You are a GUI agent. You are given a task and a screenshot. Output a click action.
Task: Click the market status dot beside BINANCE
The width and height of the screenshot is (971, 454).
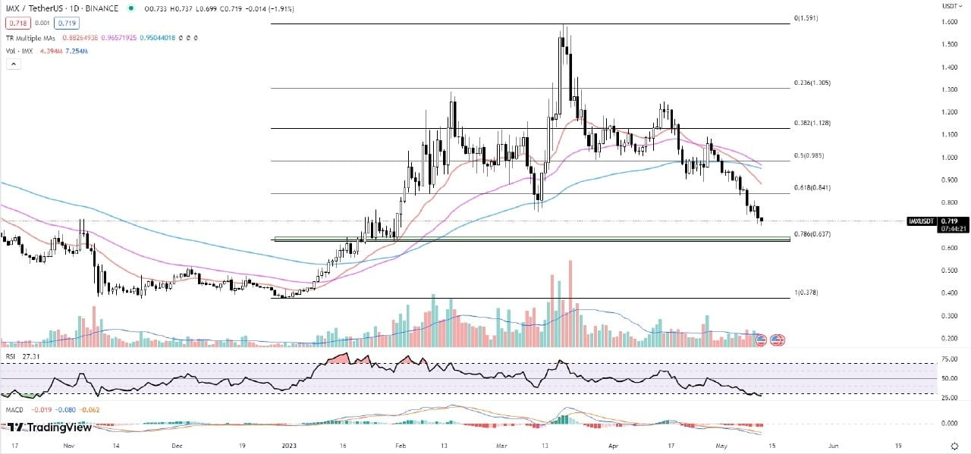(129, 8)
